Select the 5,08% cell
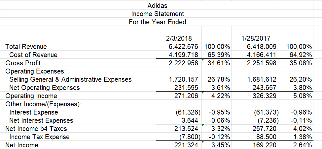The height and width of the screenshot is (149, 322). (303, 96)
